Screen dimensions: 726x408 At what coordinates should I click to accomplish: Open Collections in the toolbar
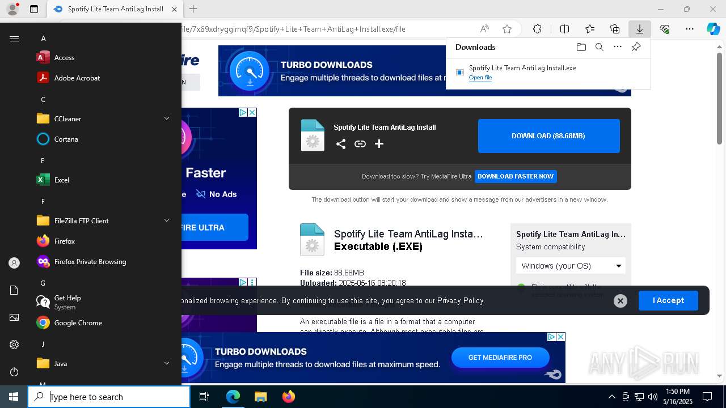click(615, 29)
